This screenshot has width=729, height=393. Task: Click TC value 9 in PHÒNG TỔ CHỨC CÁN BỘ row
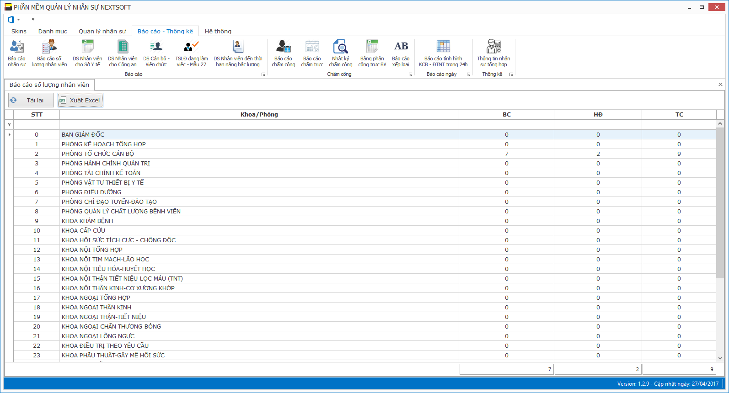click(x=679, y=154)
